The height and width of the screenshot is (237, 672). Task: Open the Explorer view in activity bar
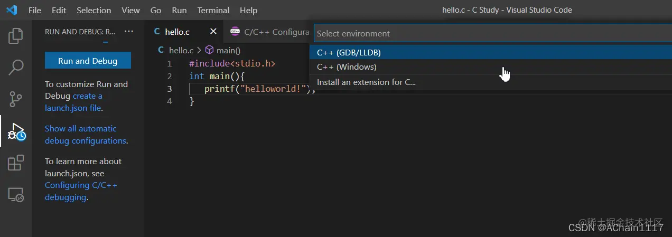pyautogui.click(x=16, y=36)
